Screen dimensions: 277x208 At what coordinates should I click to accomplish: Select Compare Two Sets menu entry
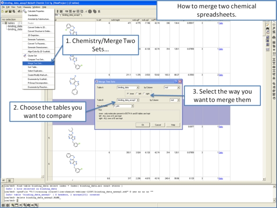point(36,59)
